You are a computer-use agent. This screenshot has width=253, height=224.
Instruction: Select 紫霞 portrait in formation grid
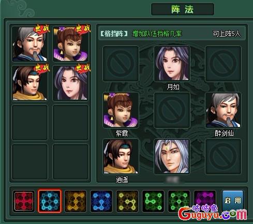pyautogui.click(x=121, y=110)
